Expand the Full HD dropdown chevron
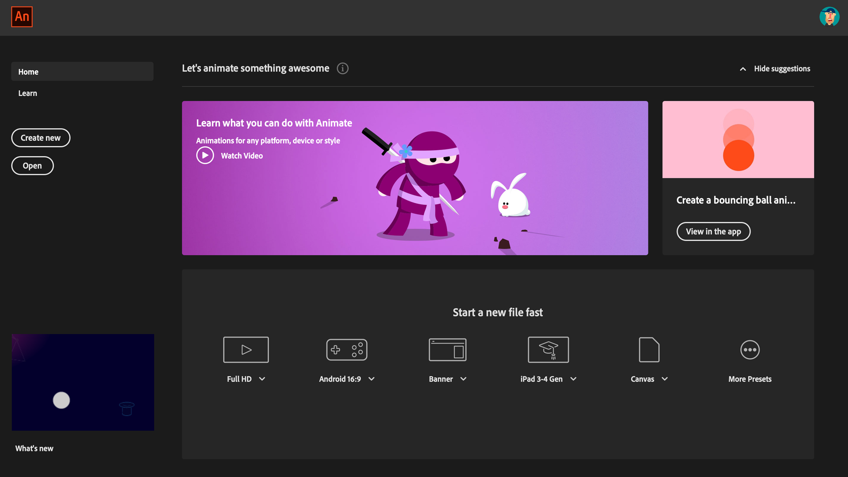848x477 pixels. [262, 379]
